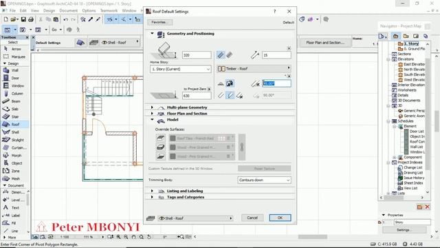Open Timber - Roof material dropdown

(254, 69)
